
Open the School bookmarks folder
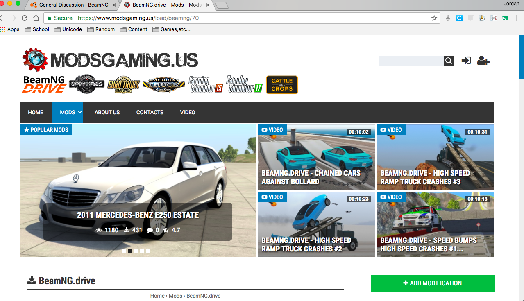pyautogui.click(x=37, y=29)
